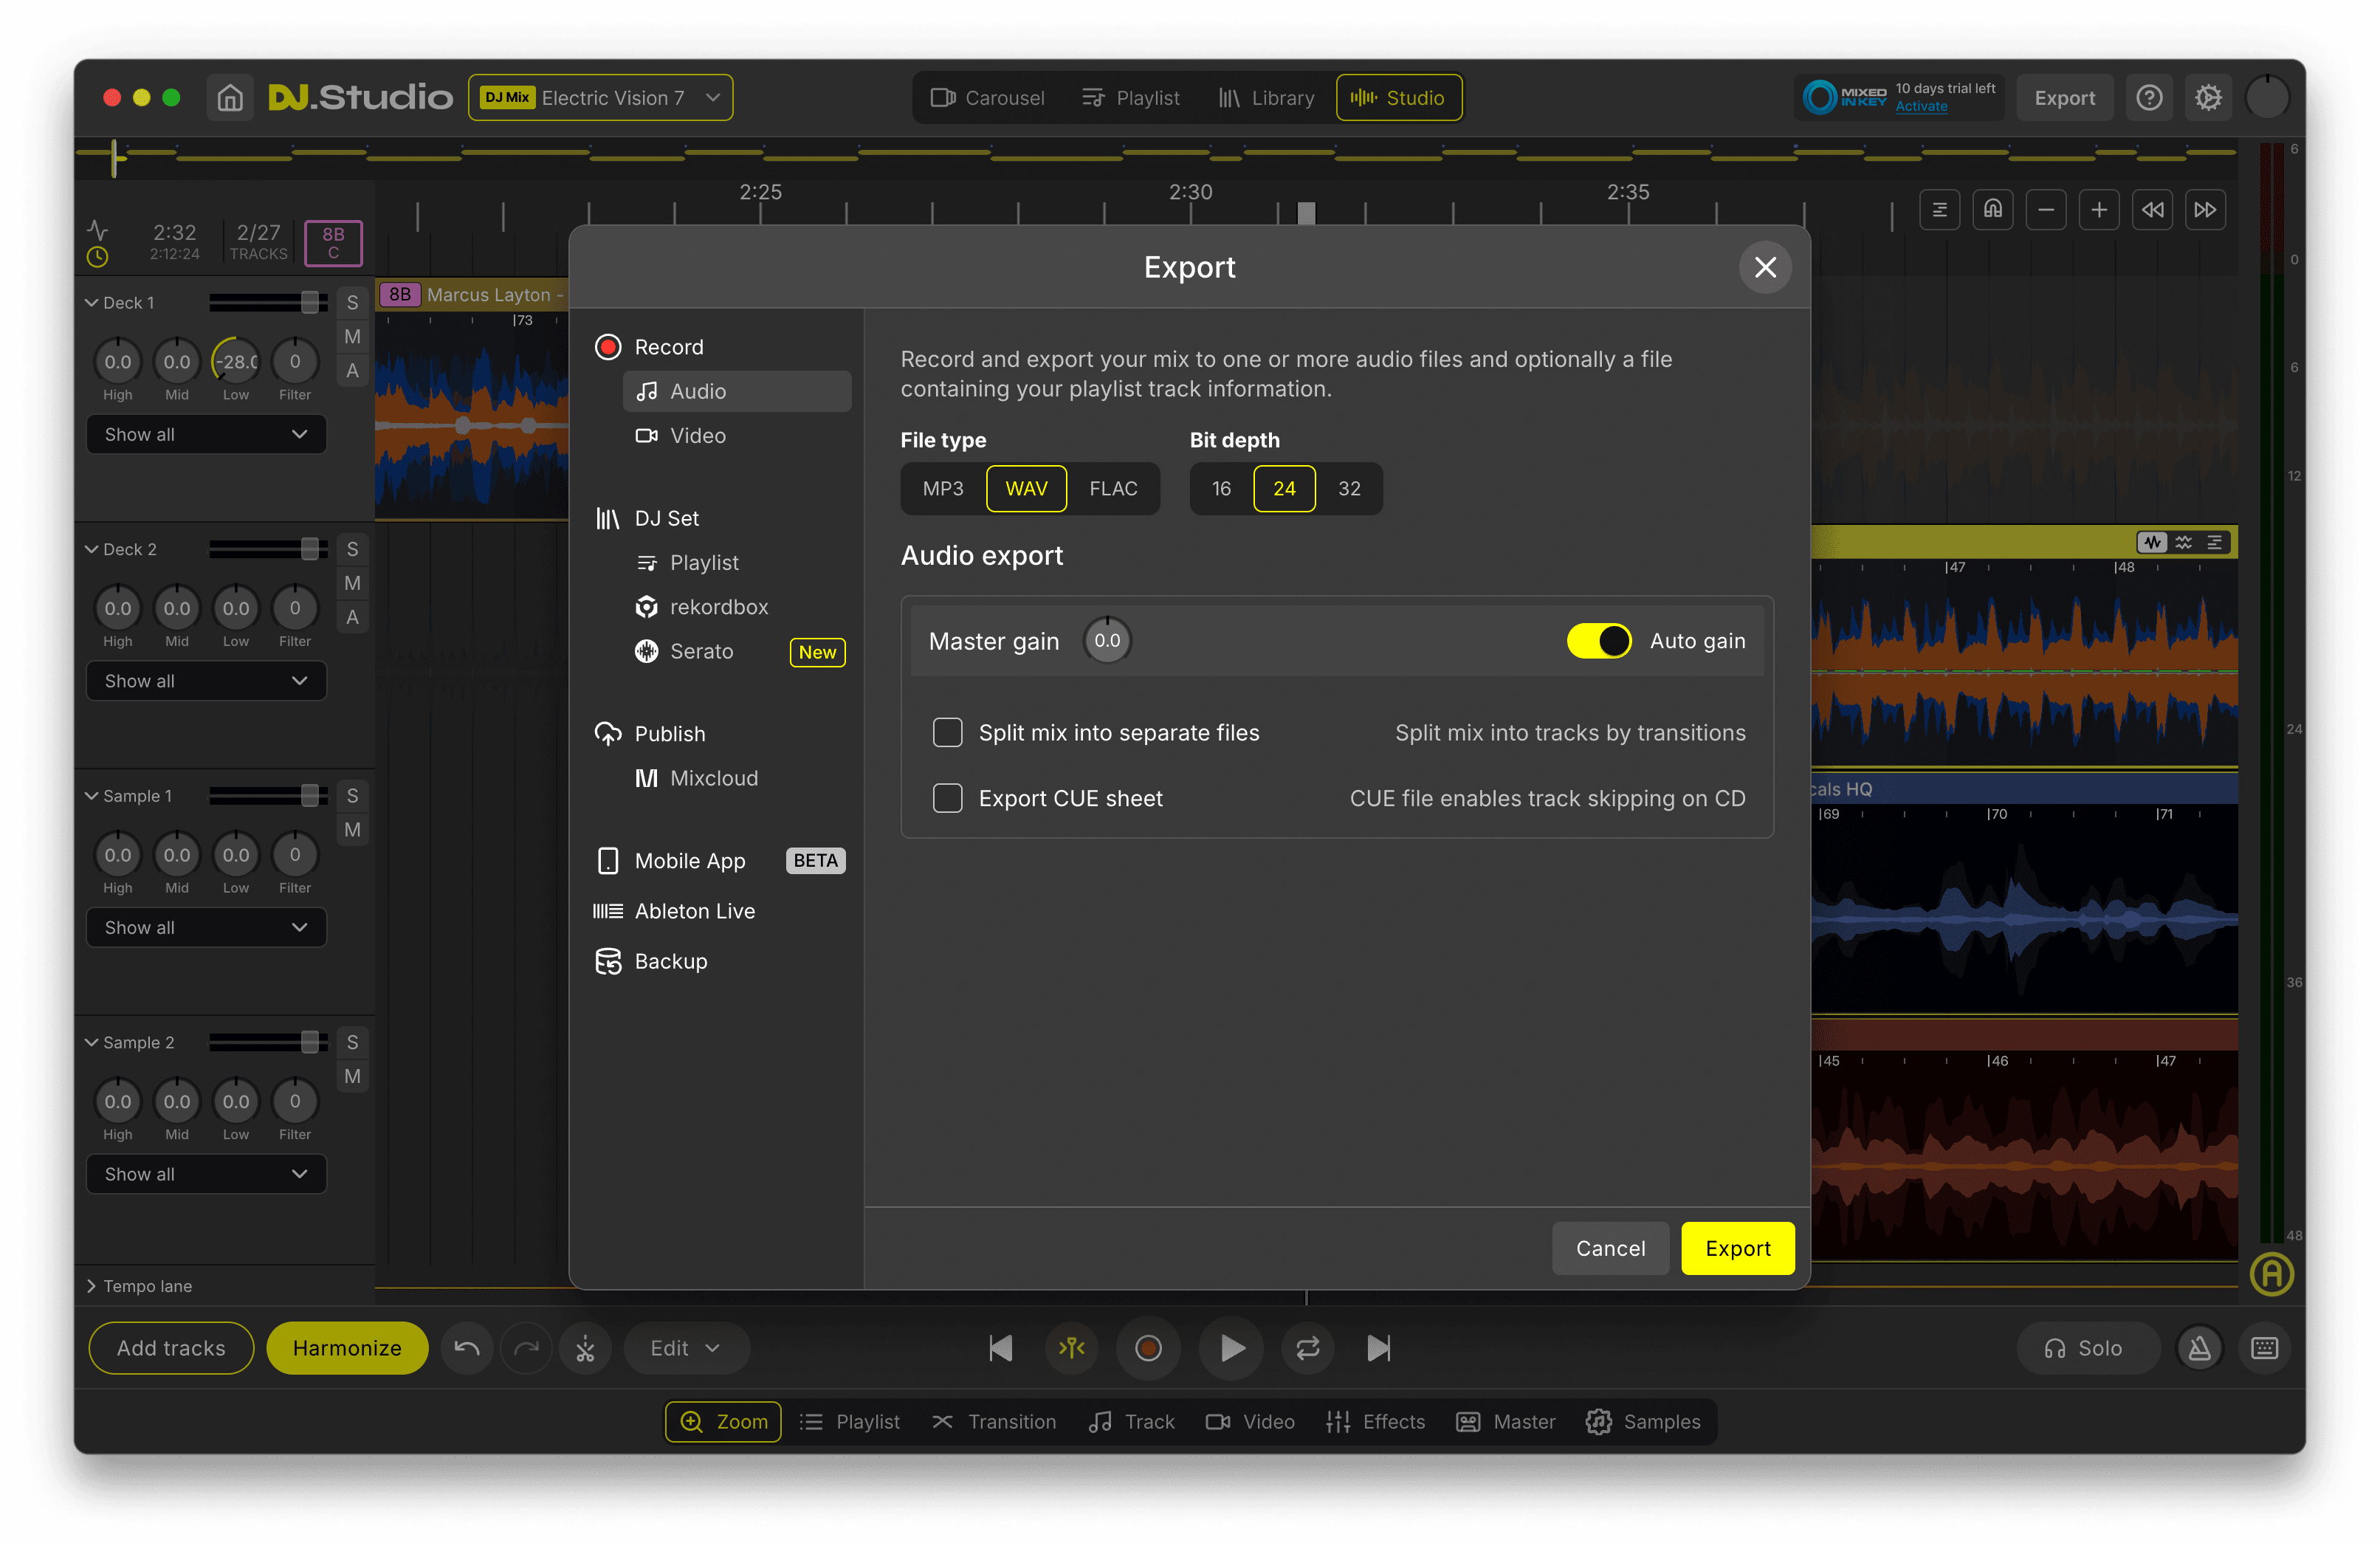Check Export CUE sheet
Screen dimensions: 2380x1543
[x=947, y=798]
